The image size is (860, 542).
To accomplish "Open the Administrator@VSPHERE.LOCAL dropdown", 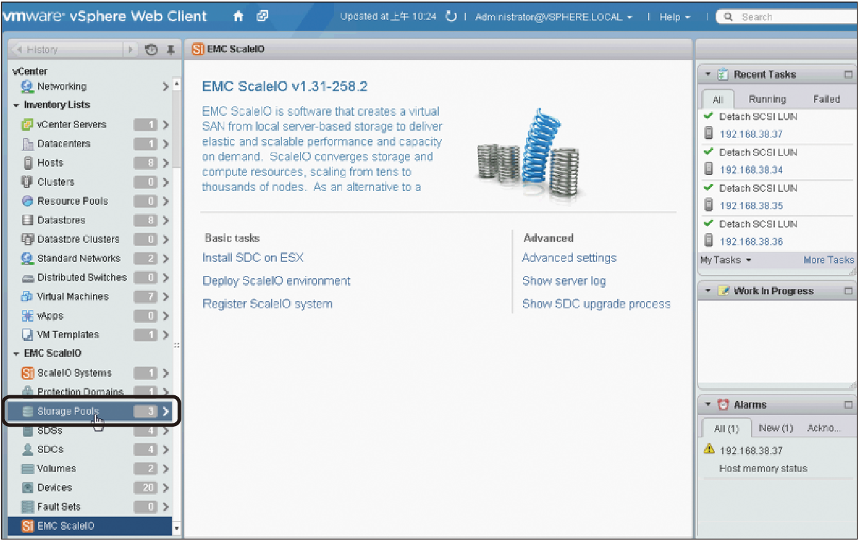I will 554,17.
